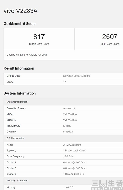Click the schedutil governor value
The width and height of the screenshot is (123, 190).
click(68, 132)
